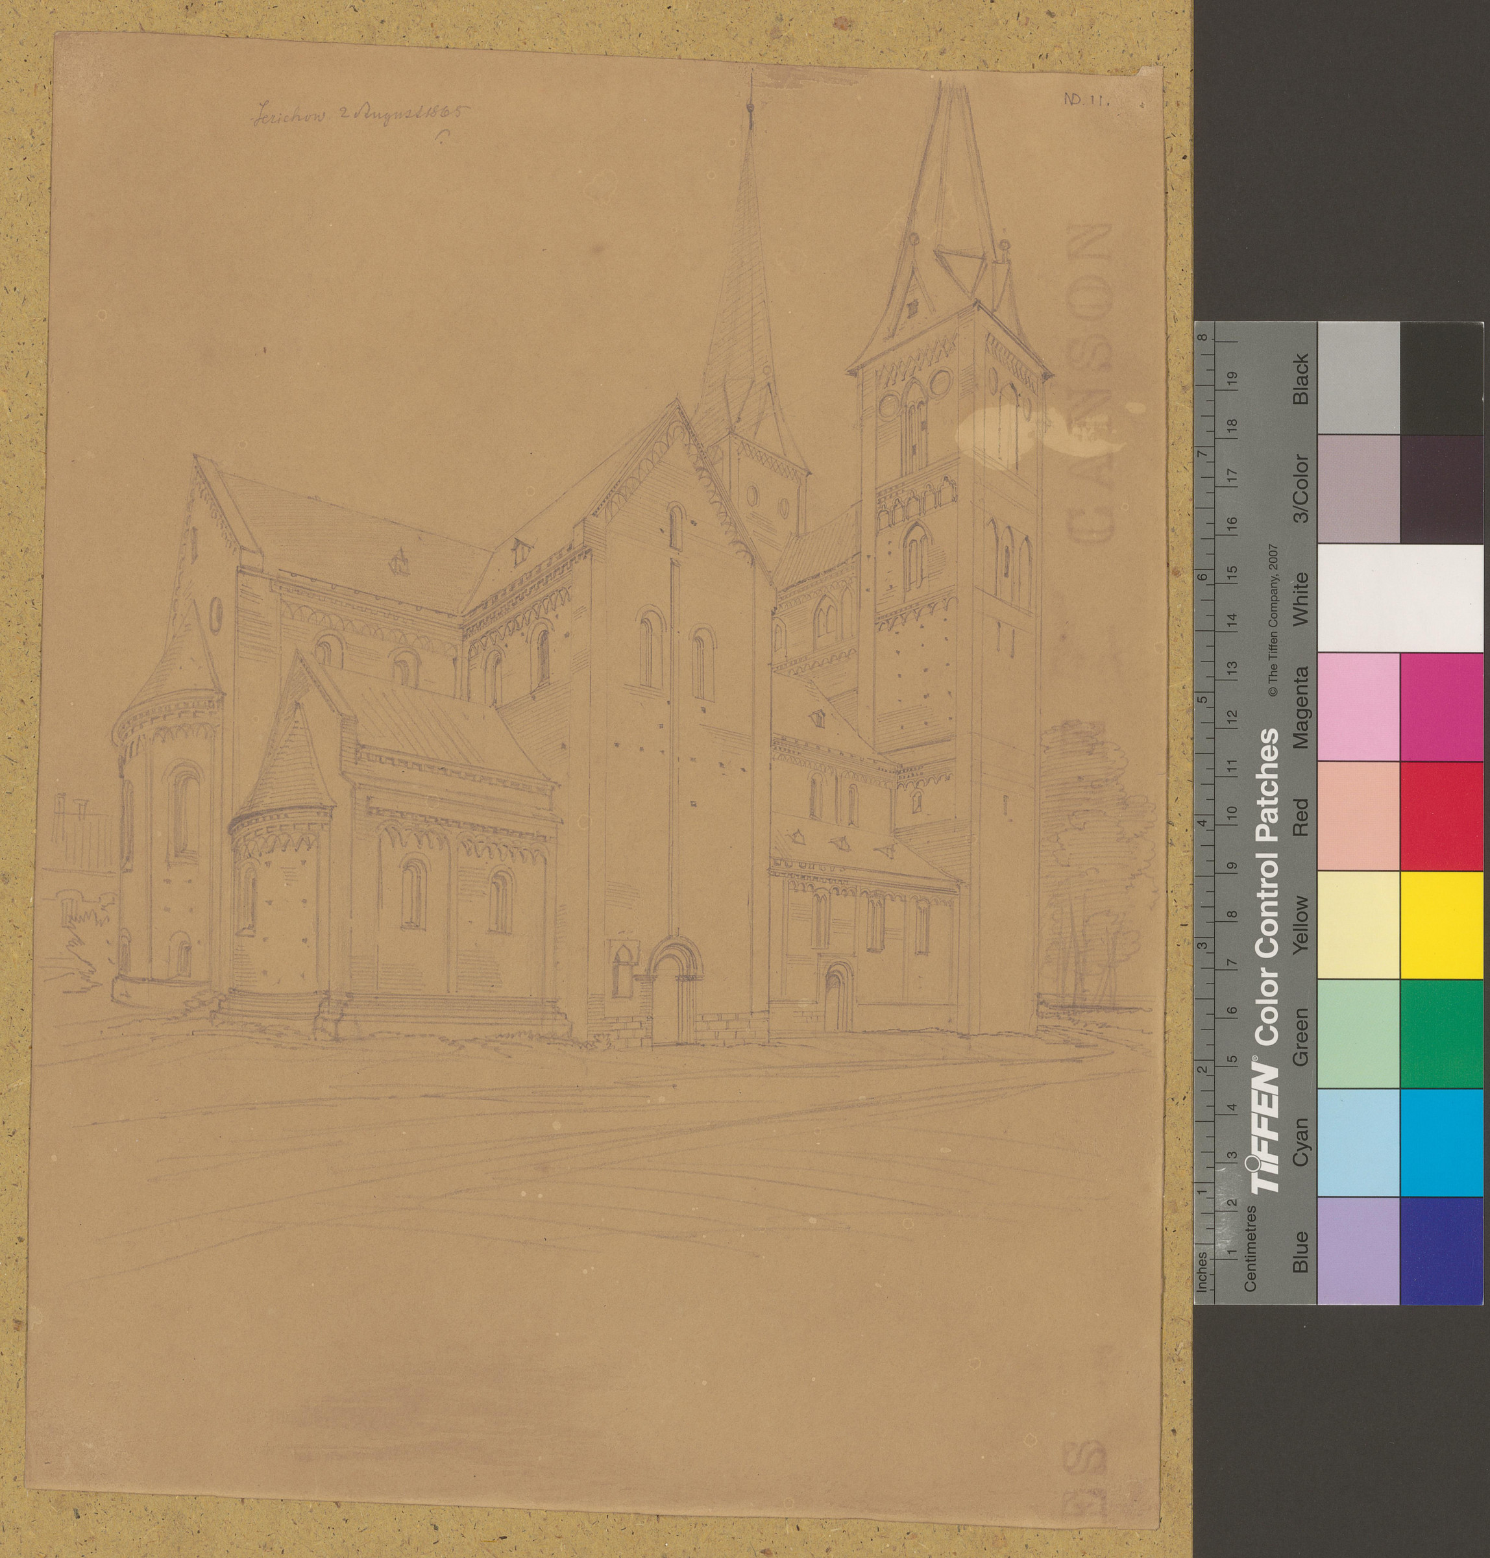Select the gray patch beside the Black label
The image size is (1490, 1558).
point(1358,378)
